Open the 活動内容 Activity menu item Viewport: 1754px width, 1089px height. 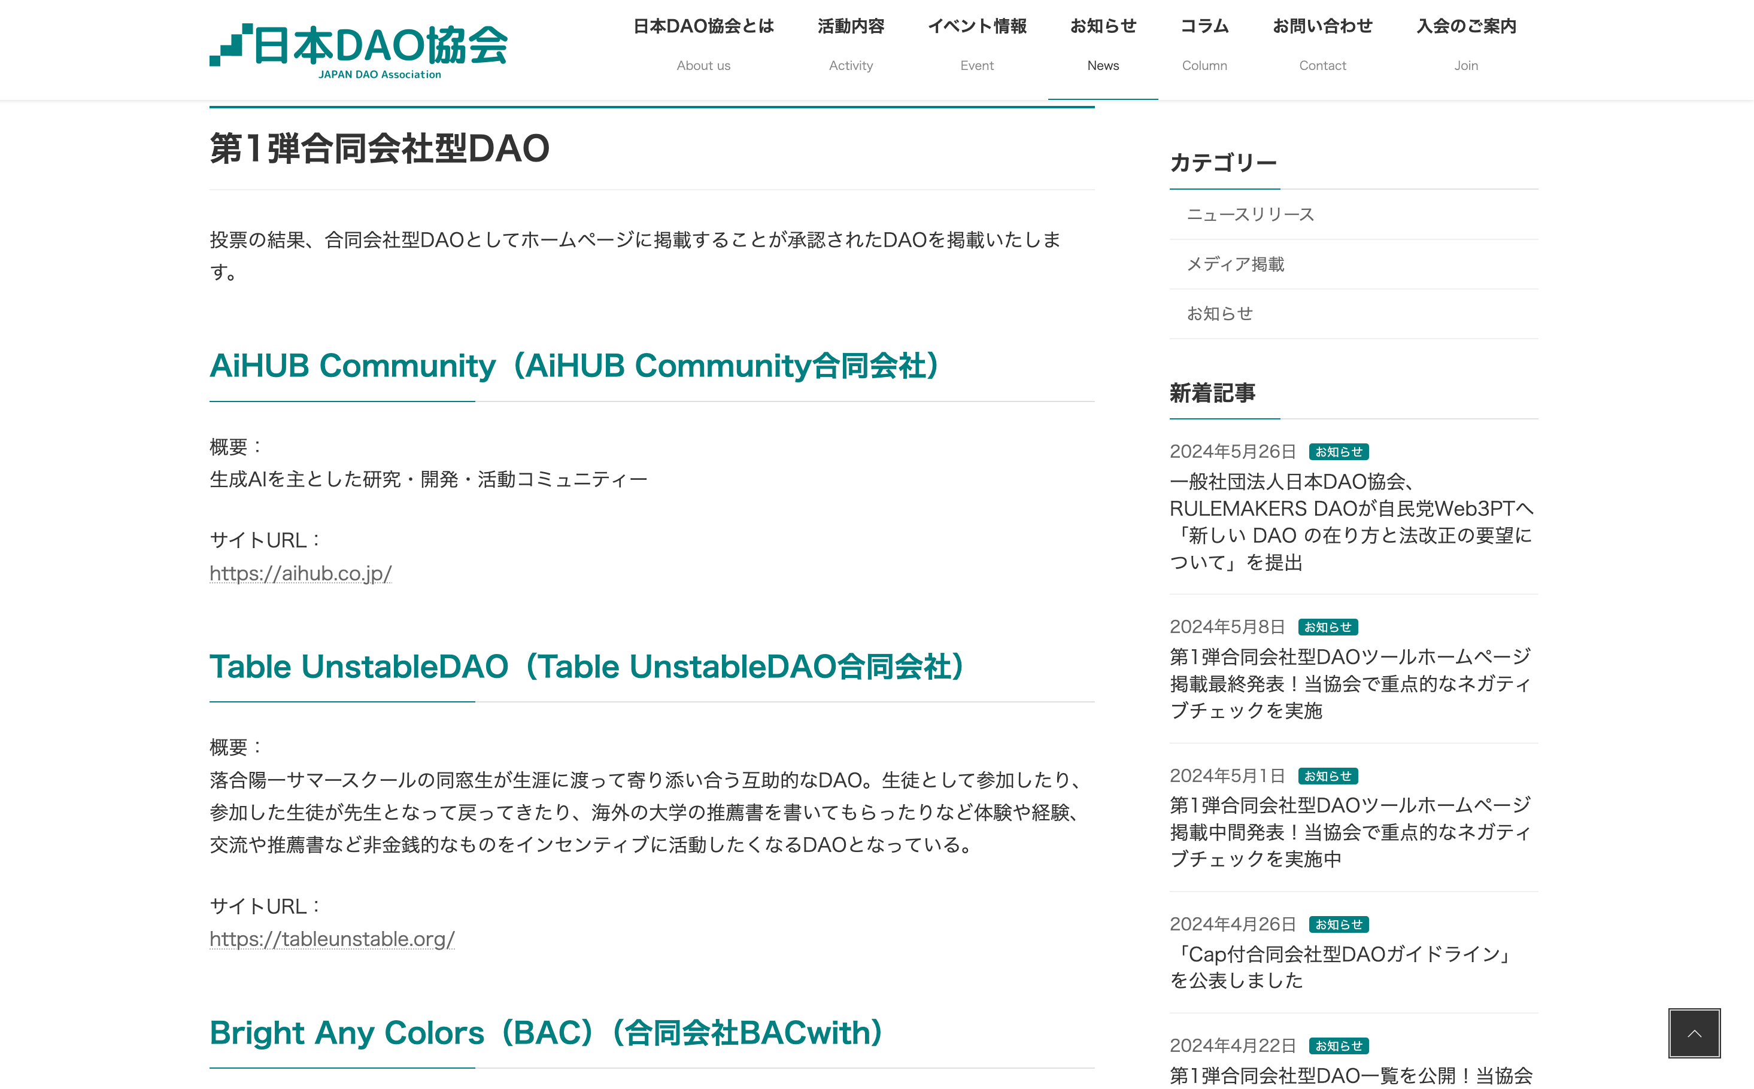(x=850, y=45)
